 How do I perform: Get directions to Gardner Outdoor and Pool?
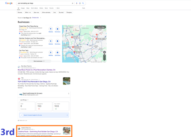click(58, 41)
